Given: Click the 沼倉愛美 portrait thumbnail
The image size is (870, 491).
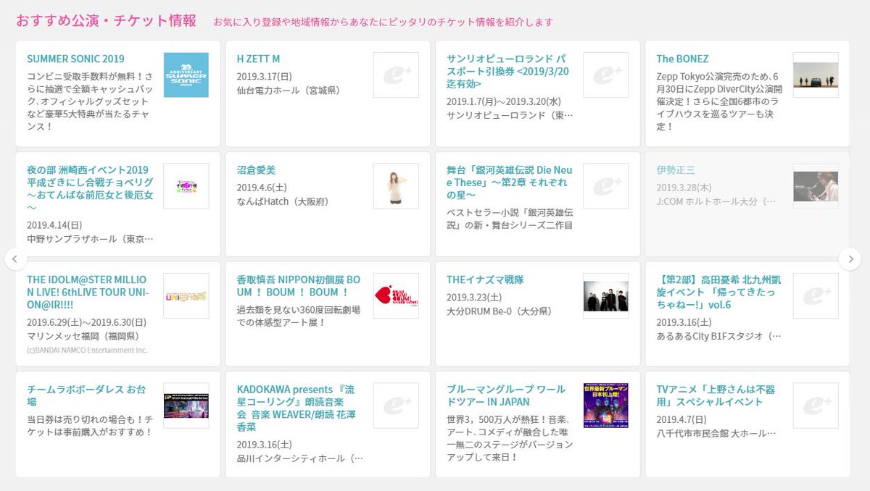Looking at the screenshot, I should [x=396, y=185].
